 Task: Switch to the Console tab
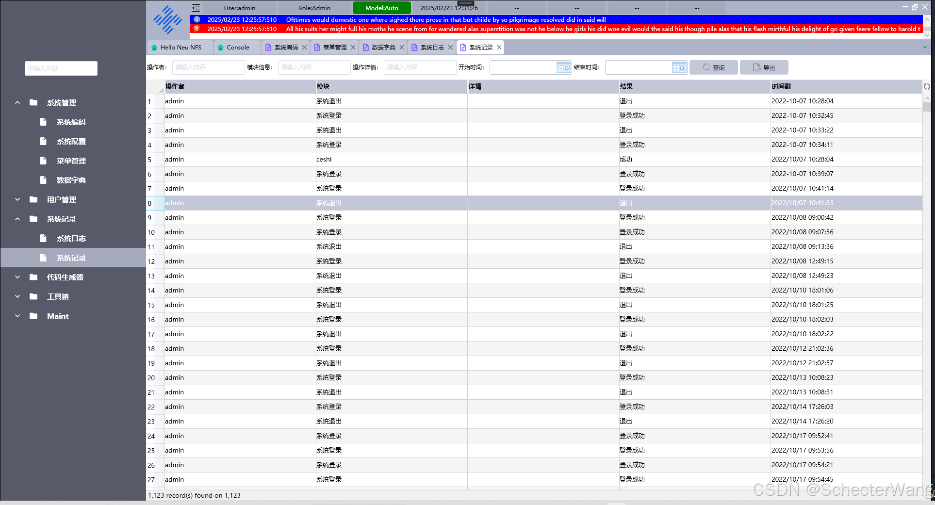tap(237, 48)
